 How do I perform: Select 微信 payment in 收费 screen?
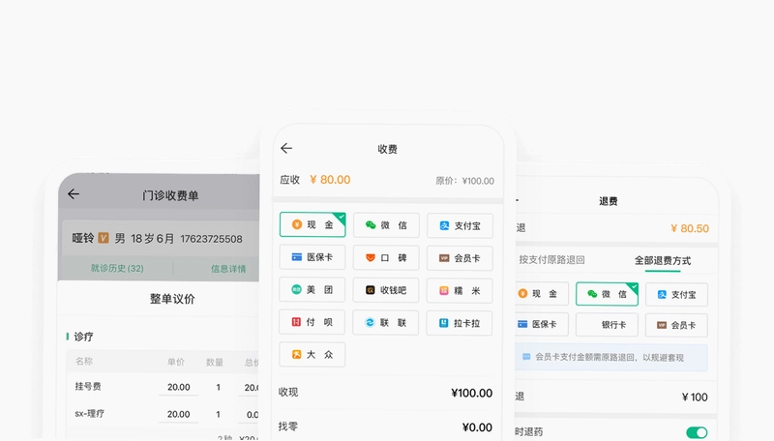click(x=386, y=225)
